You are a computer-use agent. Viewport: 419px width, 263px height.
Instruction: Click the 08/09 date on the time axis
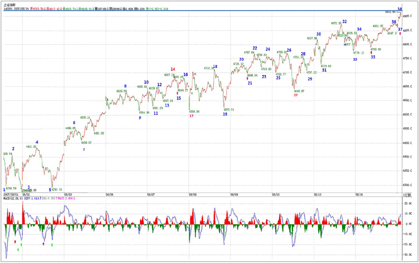[234, 194]
